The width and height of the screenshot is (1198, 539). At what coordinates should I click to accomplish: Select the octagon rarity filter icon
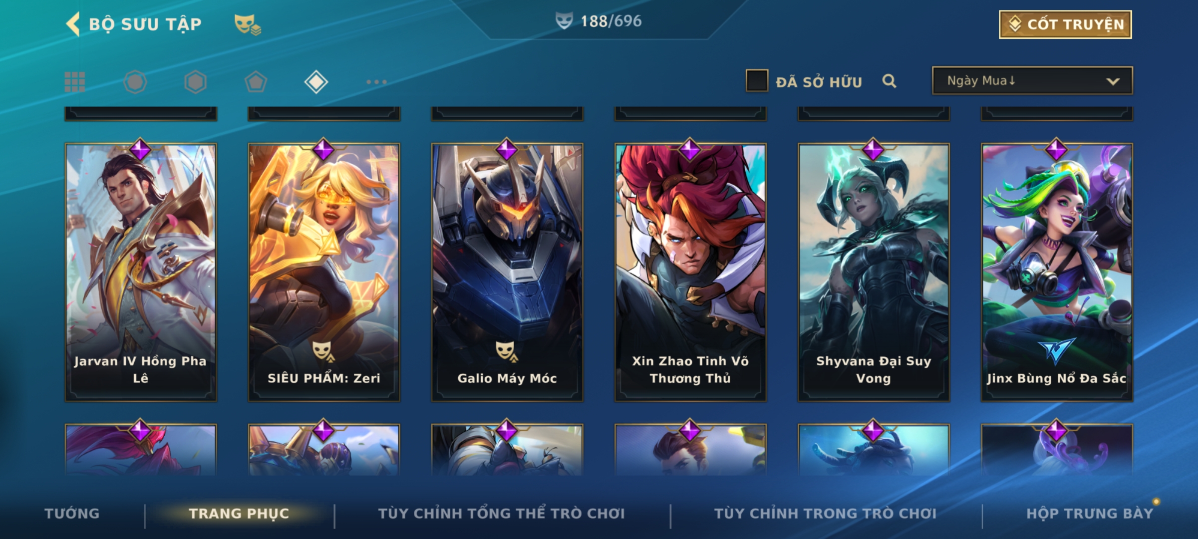click(135, 82)
